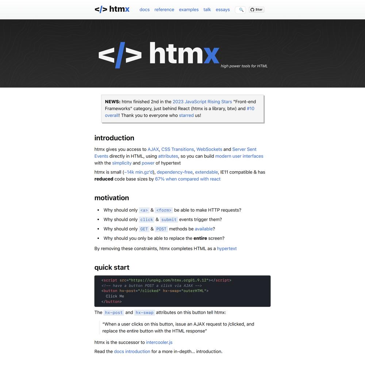Click the closing </button> line in code block

click(111, 302)
